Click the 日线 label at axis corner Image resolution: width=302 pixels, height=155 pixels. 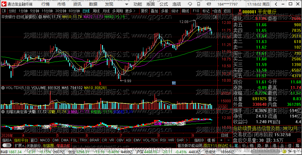(224, 135)
